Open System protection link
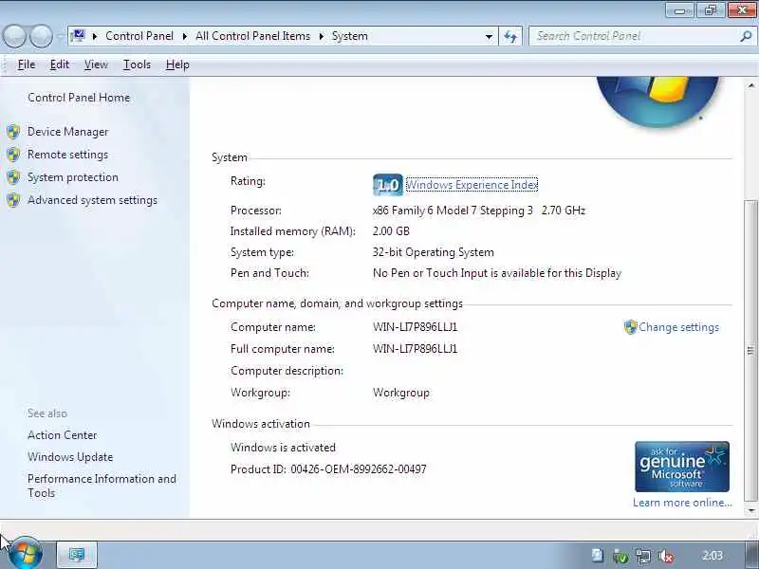The image size is (759, 569). 73,177
